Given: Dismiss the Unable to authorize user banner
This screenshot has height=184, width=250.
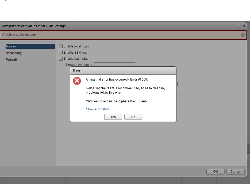Looking at the screenshot, I should click(x=243, y=35).
